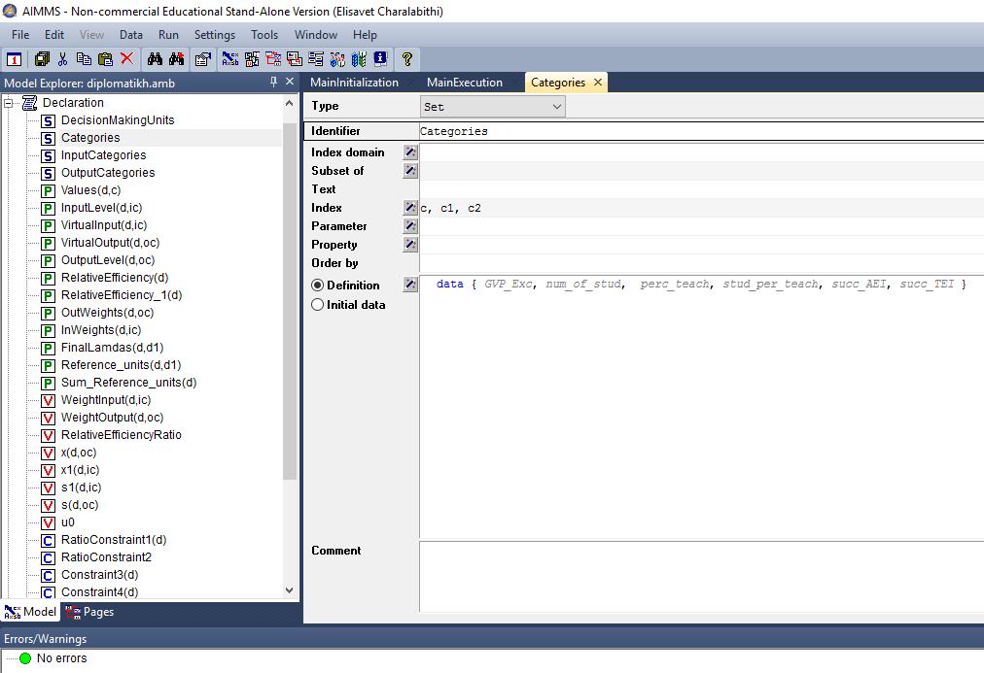Open the Menu Builder toolbar icon
The image size is (984, 673).
tap(316, 59)
